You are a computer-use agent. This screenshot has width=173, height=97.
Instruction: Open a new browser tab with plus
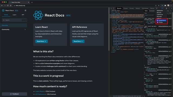pyautogui.click(x=32, y=2)
